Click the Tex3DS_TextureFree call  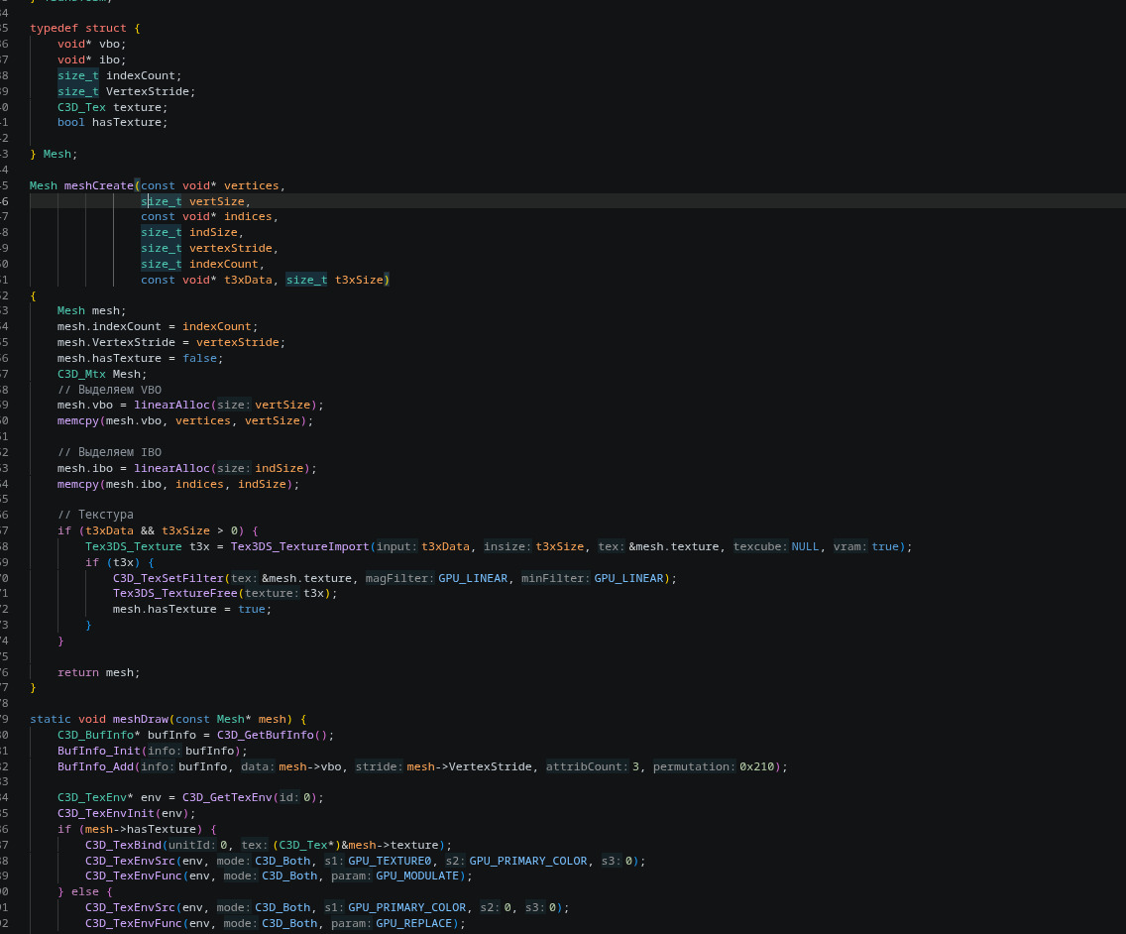[x=174, y=593]
